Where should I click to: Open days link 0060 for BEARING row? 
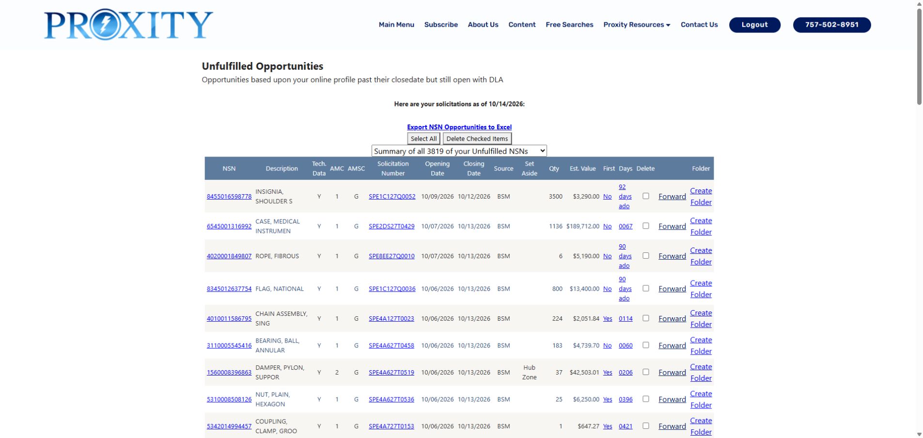[626, 345]
